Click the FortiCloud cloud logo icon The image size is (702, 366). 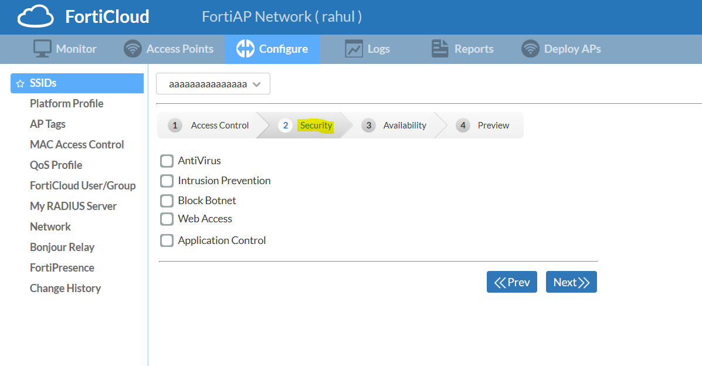36,17
